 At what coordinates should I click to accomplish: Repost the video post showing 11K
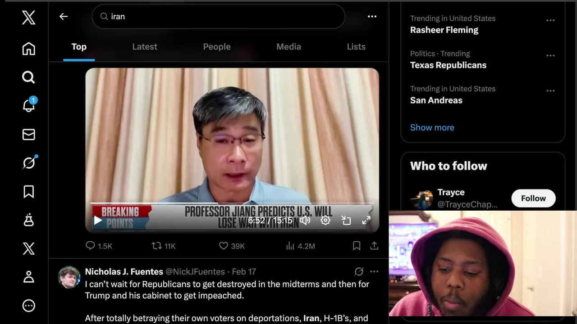pos(164,246)
